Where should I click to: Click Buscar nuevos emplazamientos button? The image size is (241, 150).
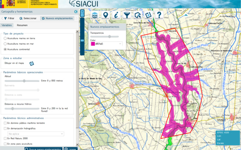pyautogui.click(x=43, y=148)
